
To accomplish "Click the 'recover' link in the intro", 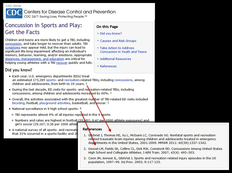I will (62, 63).
